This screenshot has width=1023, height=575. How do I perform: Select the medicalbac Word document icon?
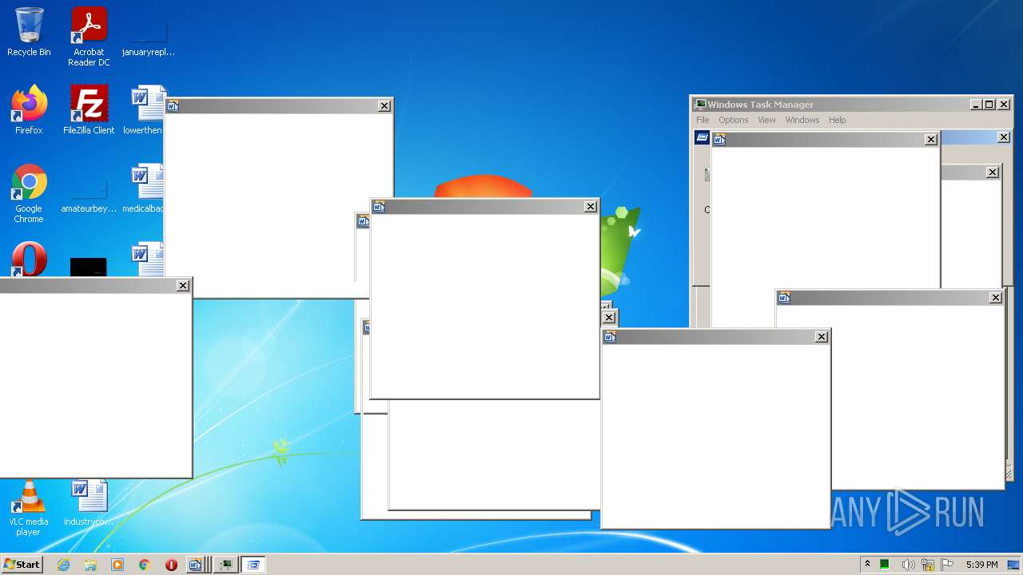(145, 189)
